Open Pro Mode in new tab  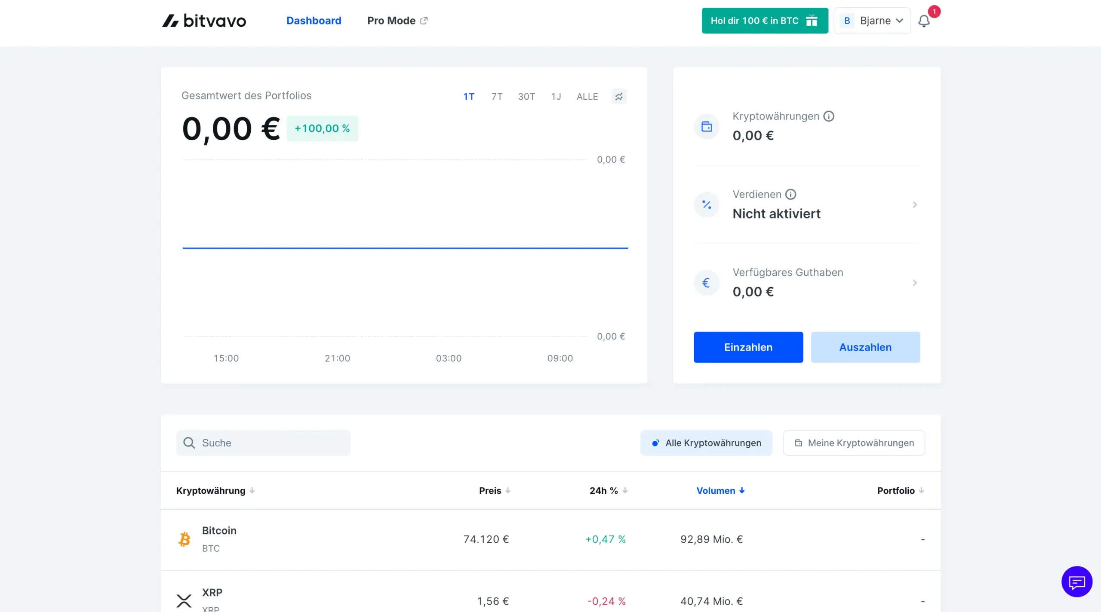tap(397, 21)
